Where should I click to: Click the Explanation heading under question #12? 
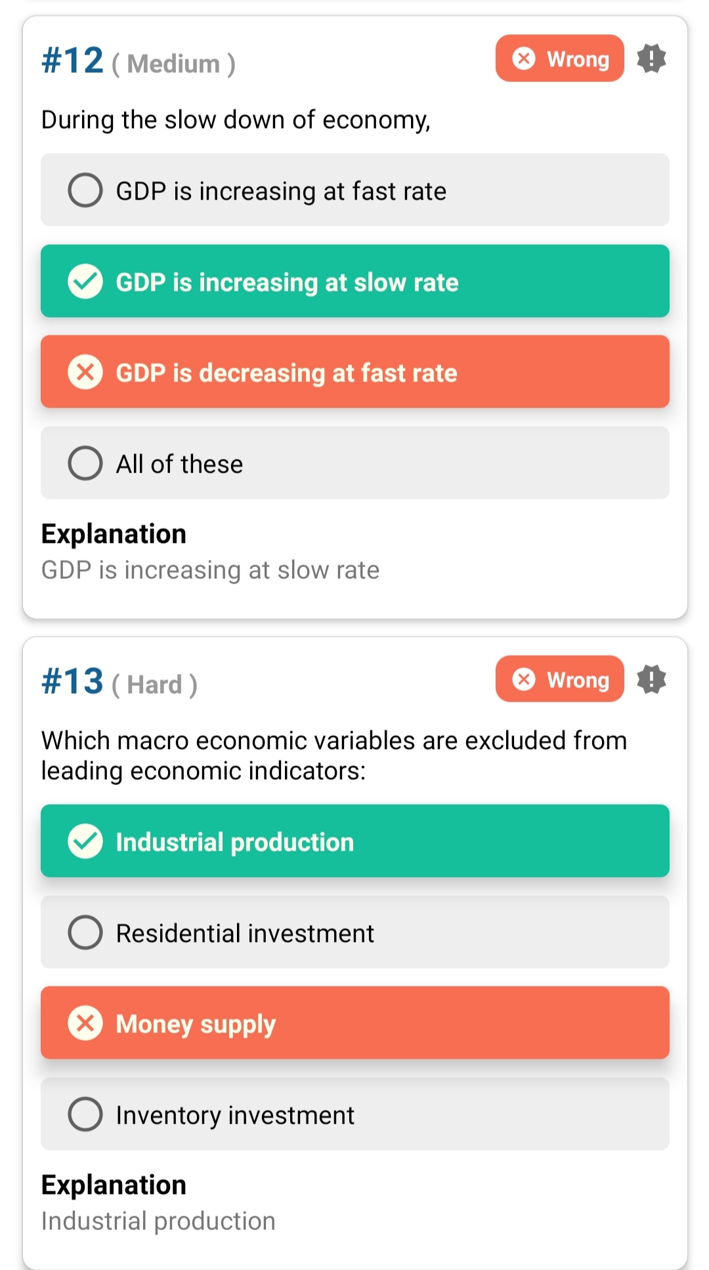coord(114,534)
